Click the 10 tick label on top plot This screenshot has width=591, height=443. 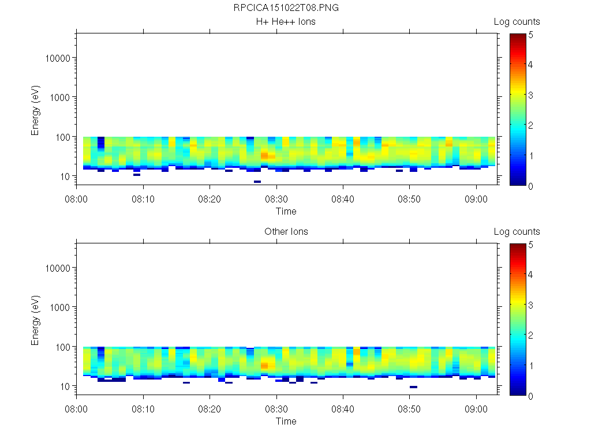65,177
